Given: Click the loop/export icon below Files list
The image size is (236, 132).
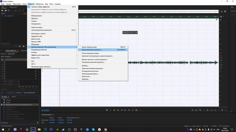Looking at the screenshot, I should coord(20,46).
